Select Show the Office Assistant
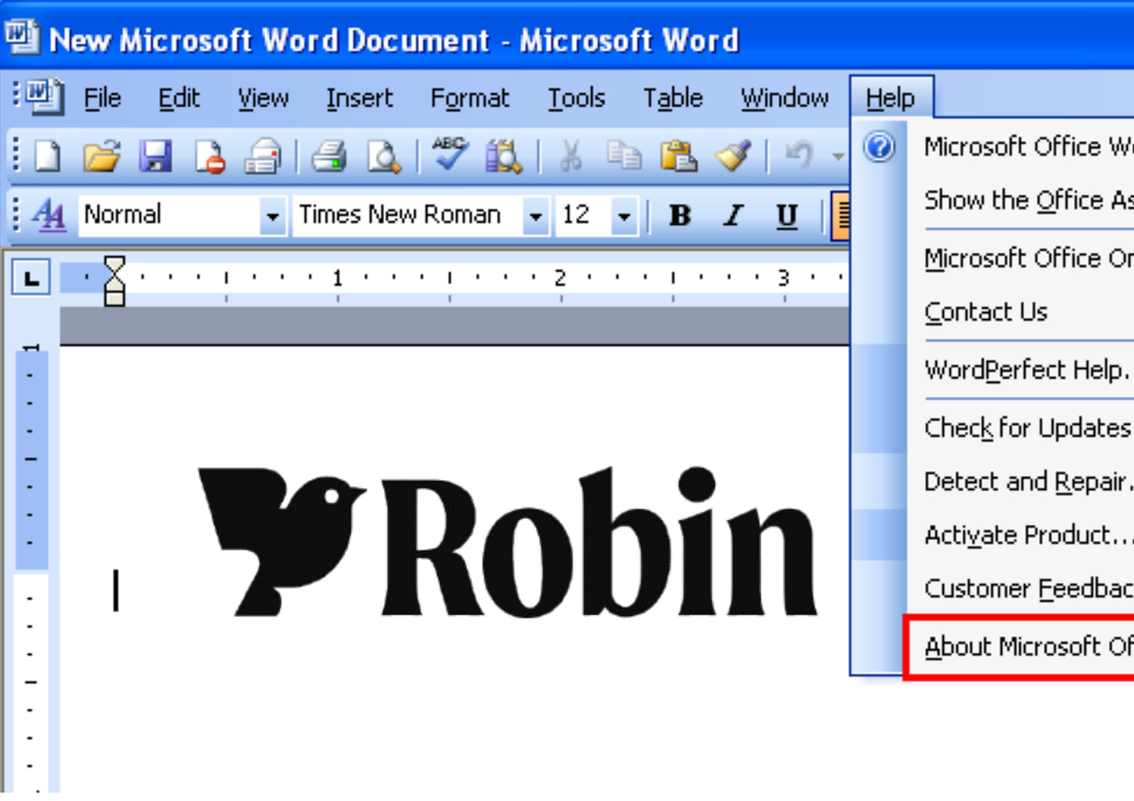The height and width of the screenshot is (801, 1134). [1020, 200]
